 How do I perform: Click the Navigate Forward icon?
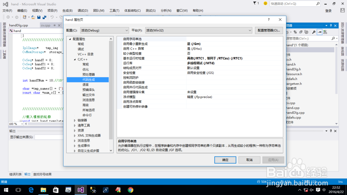[17, 17]
